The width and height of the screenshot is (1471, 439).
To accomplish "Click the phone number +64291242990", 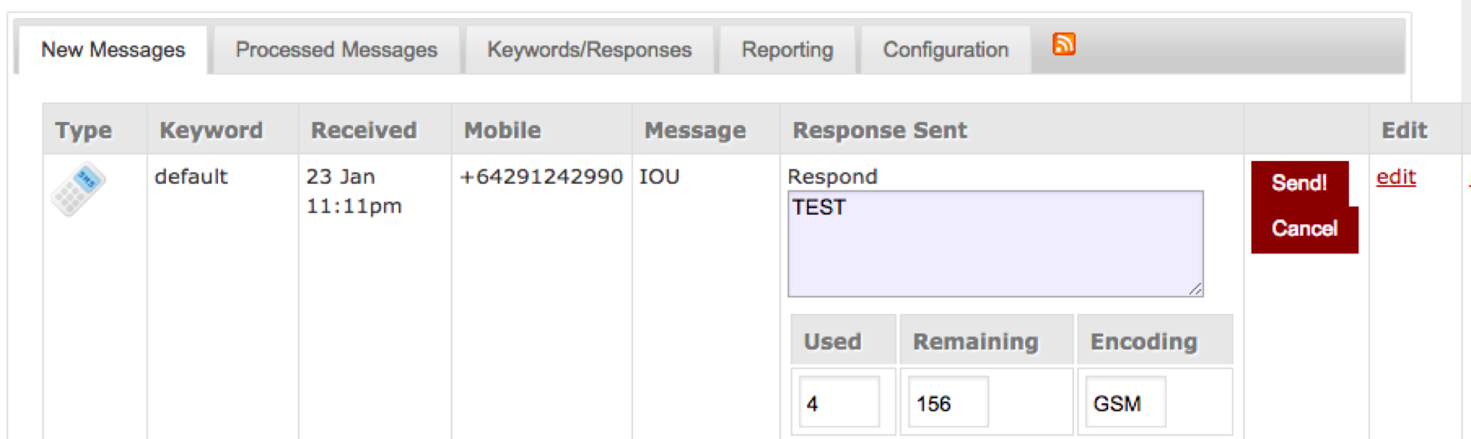I will coord(541,176).
